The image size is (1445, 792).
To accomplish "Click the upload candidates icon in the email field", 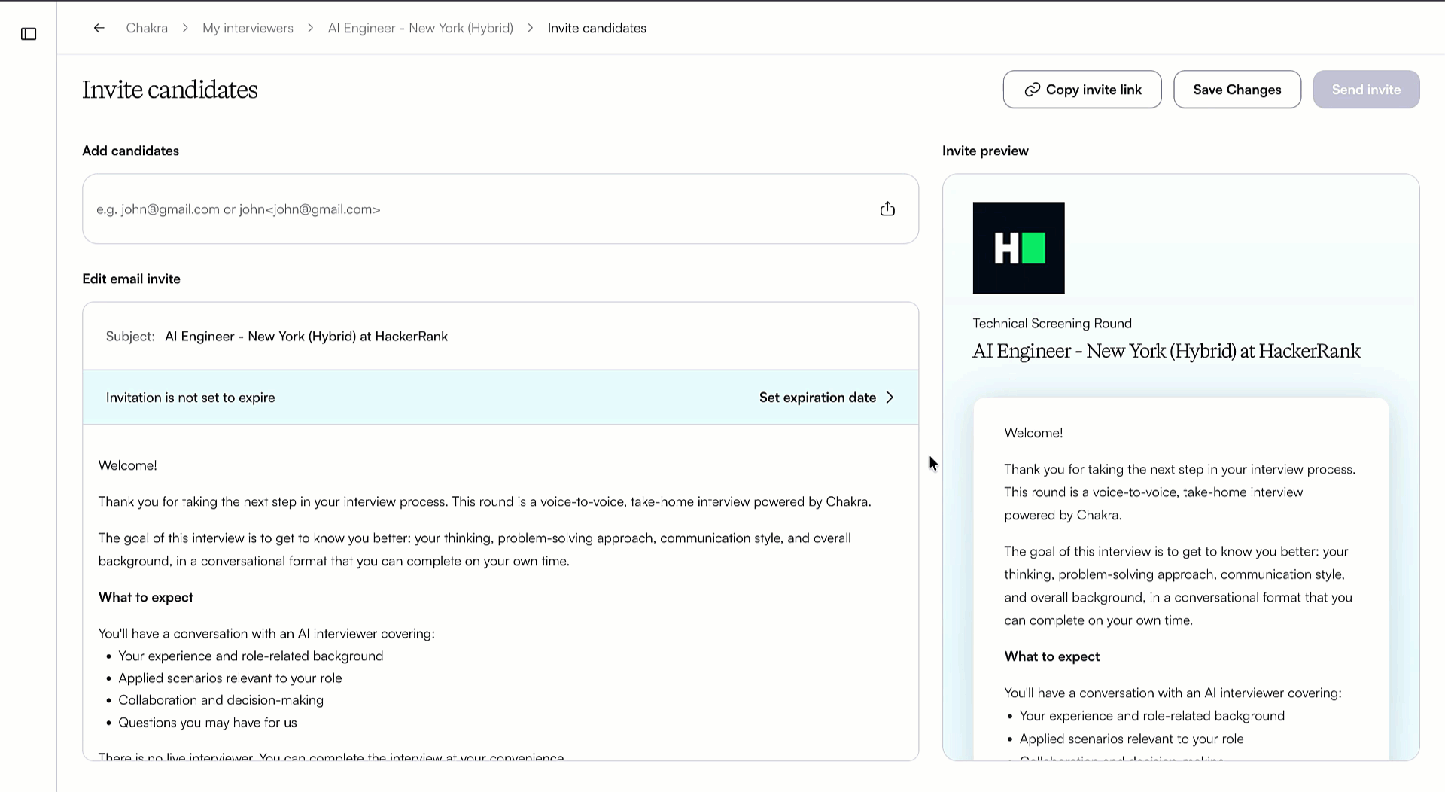I will click(887, 209).
